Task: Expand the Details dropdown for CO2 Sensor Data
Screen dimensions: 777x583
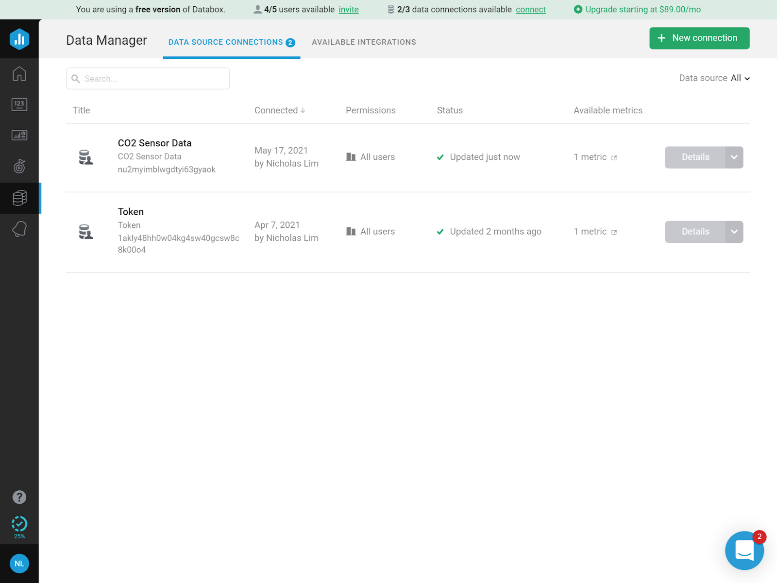Action: tap(733, 157)
